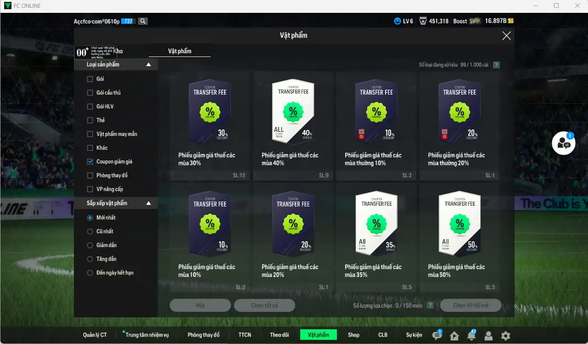Click the SVIP boost badge
Image resolution: width=588 pixels, height=344 pixels.
click(x=475, y=21)
